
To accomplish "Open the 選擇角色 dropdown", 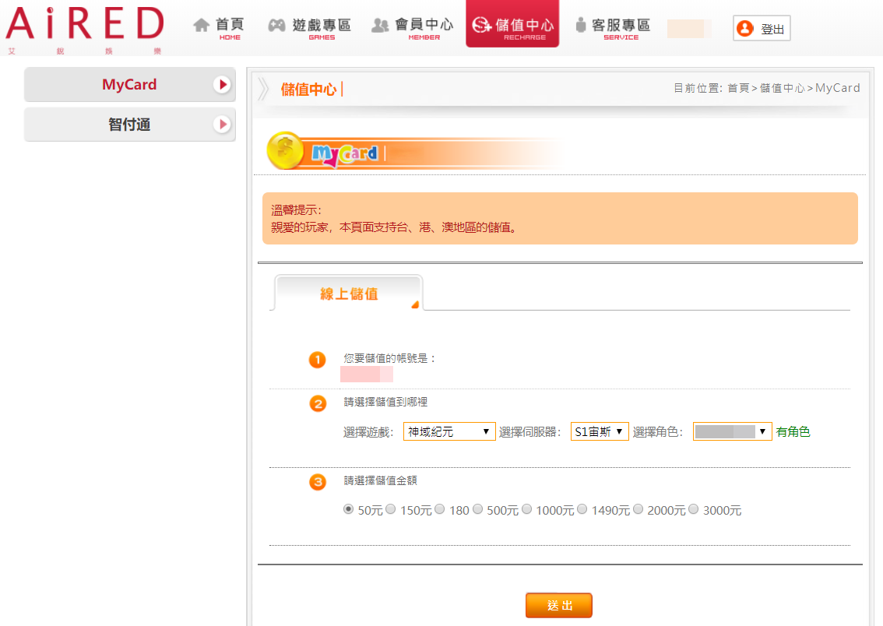I will click(x=732, y=432).
